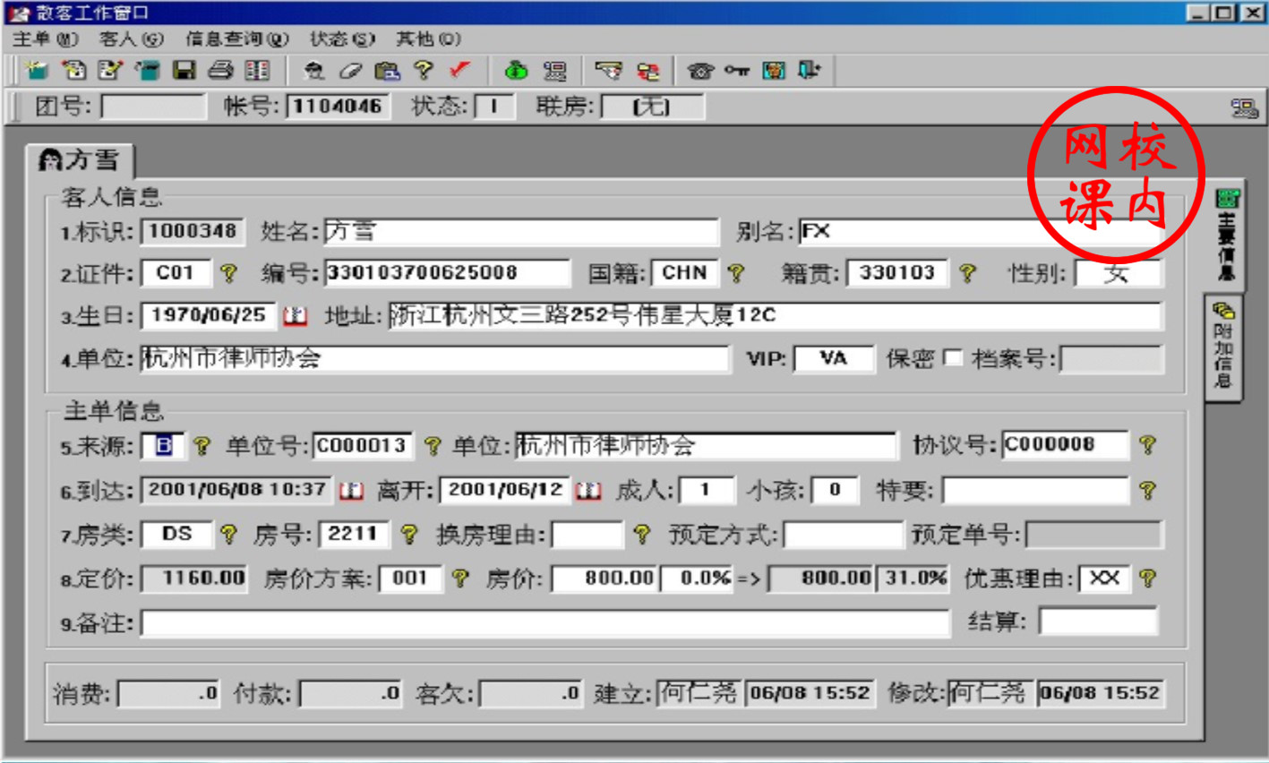Image resolution: width=1269 pixels, height=763 pixels.
Task: Click the 成人 count field
Action: 706,491
